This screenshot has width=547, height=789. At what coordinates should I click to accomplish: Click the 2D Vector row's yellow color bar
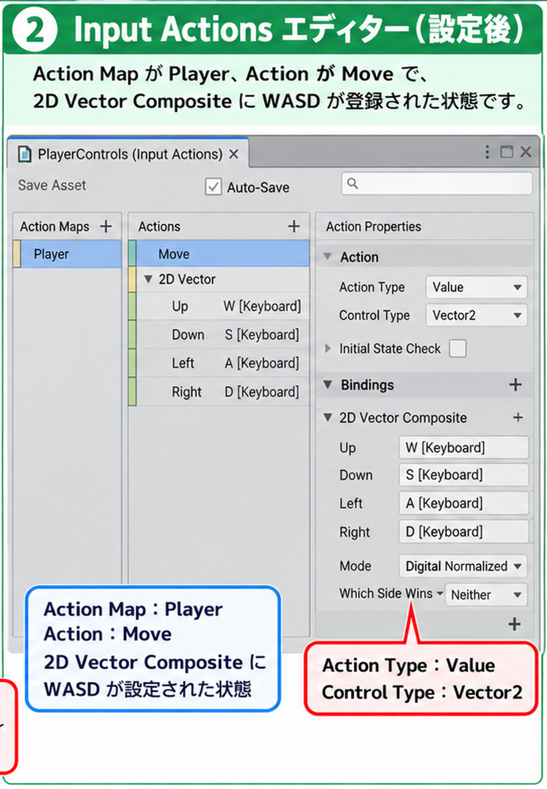(132, 279)
